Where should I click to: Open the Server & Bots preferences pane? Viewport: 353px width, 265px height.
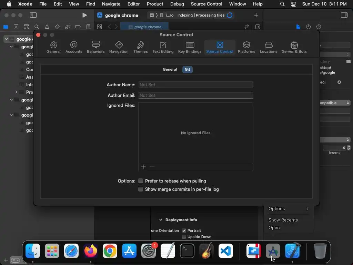[294, 47]
